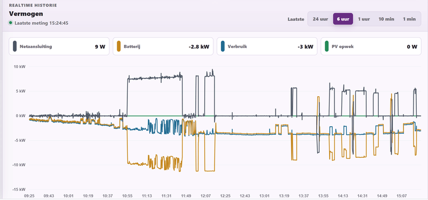Viewport: 428px width, 200px height.
Task: Toggle the Verbruik series card
Action: 267,47
